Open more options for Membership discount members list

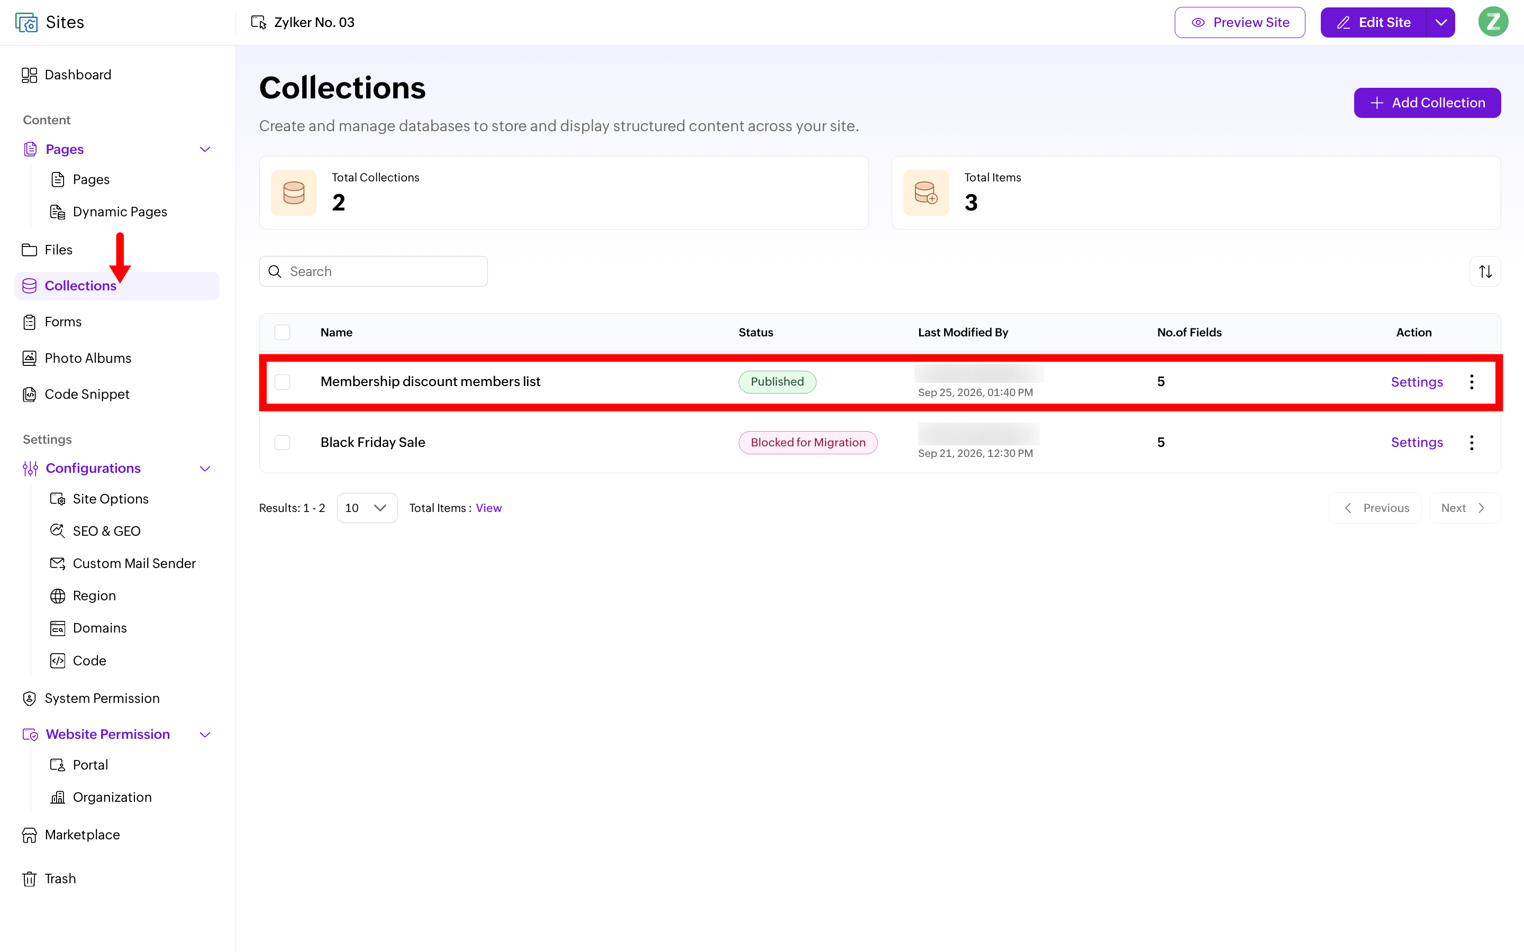[x=1472, y=381]
